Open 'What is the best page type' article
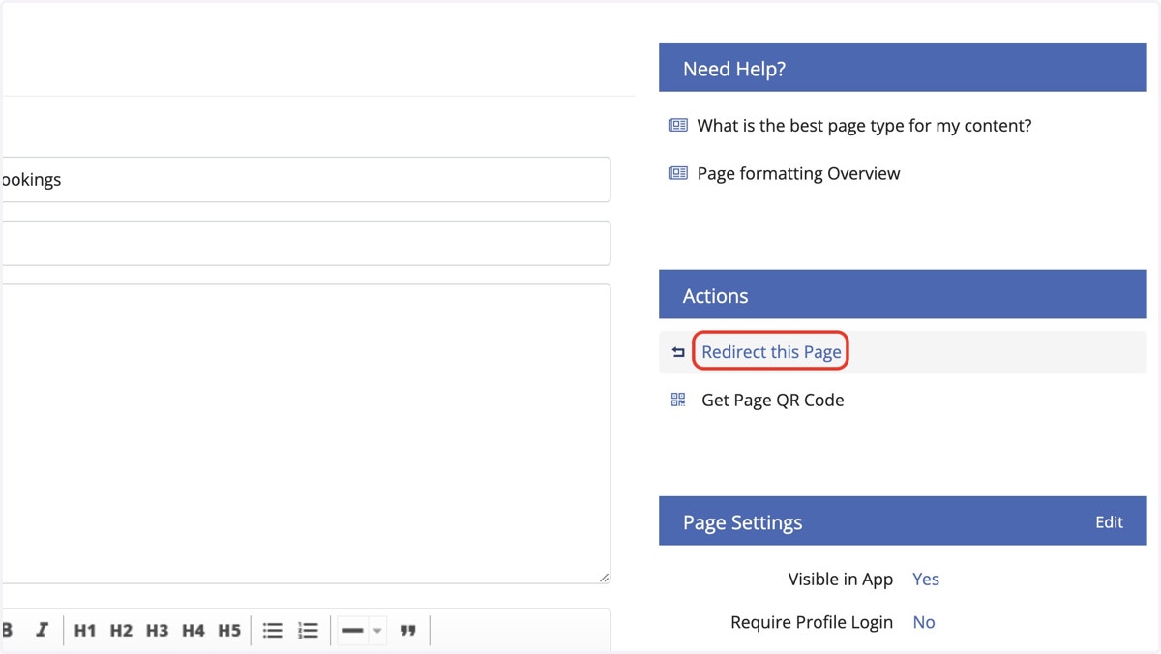1161x654 pixels. click(864, 126)
